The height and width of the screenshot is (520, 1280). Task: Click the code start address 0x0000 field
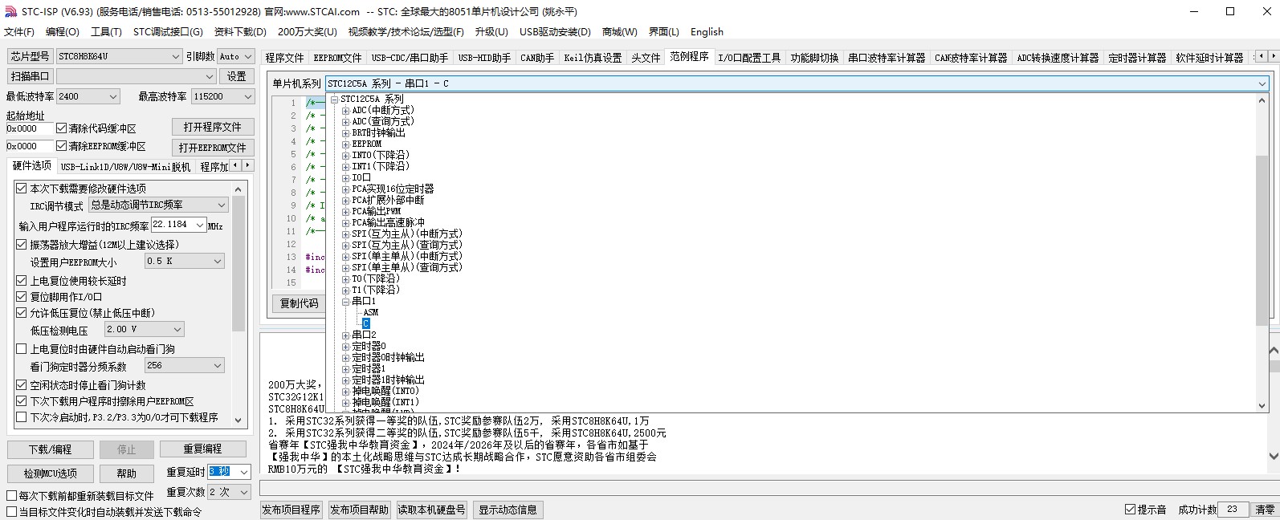click(29, 128)
